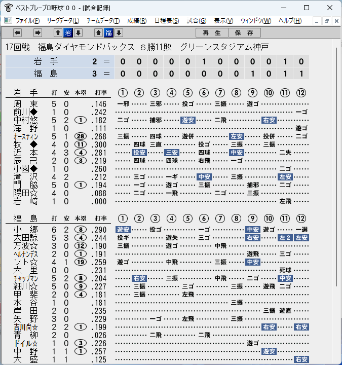Click 岩手 player name 中村悠

[26, 120]
